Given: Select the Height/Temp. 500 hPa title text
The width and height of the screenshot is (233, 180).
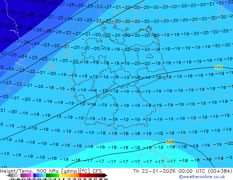Looking at the screenshot, I should [x=29, y=171].
